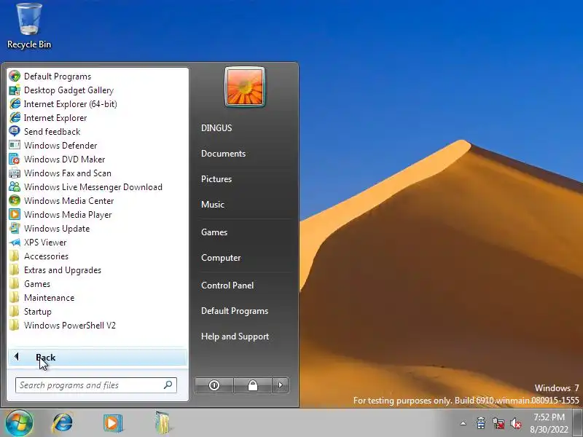Go Back to the main Start menu
The image size is (583, 437).
coord(98,358)
